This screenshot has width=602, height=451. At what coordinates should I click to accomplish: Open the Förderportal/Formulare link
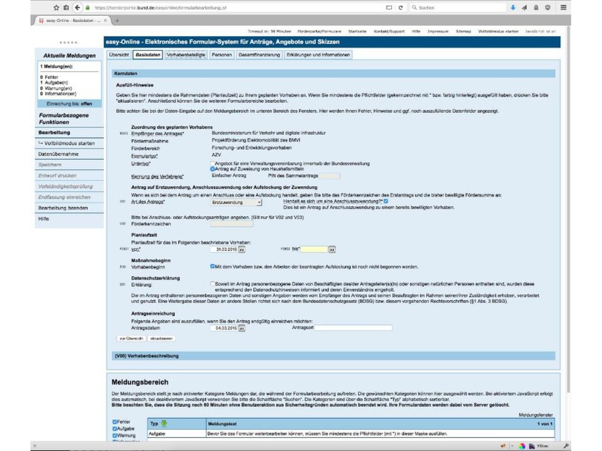[319, 32]
